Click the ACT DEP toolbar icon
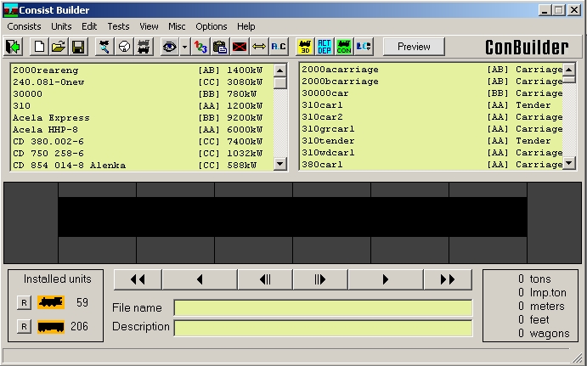 pos(324,47)
